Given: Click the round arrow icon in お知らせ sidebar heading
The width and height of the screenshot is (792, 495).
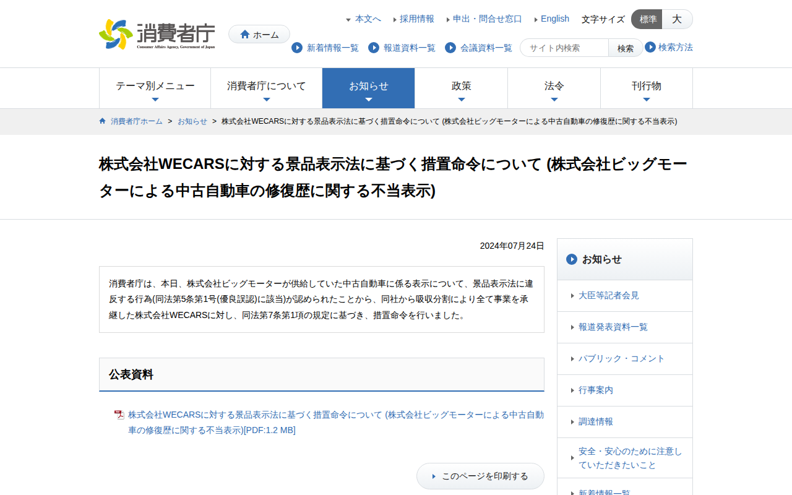Looking at the screenshot, I should tap(572, 259).
